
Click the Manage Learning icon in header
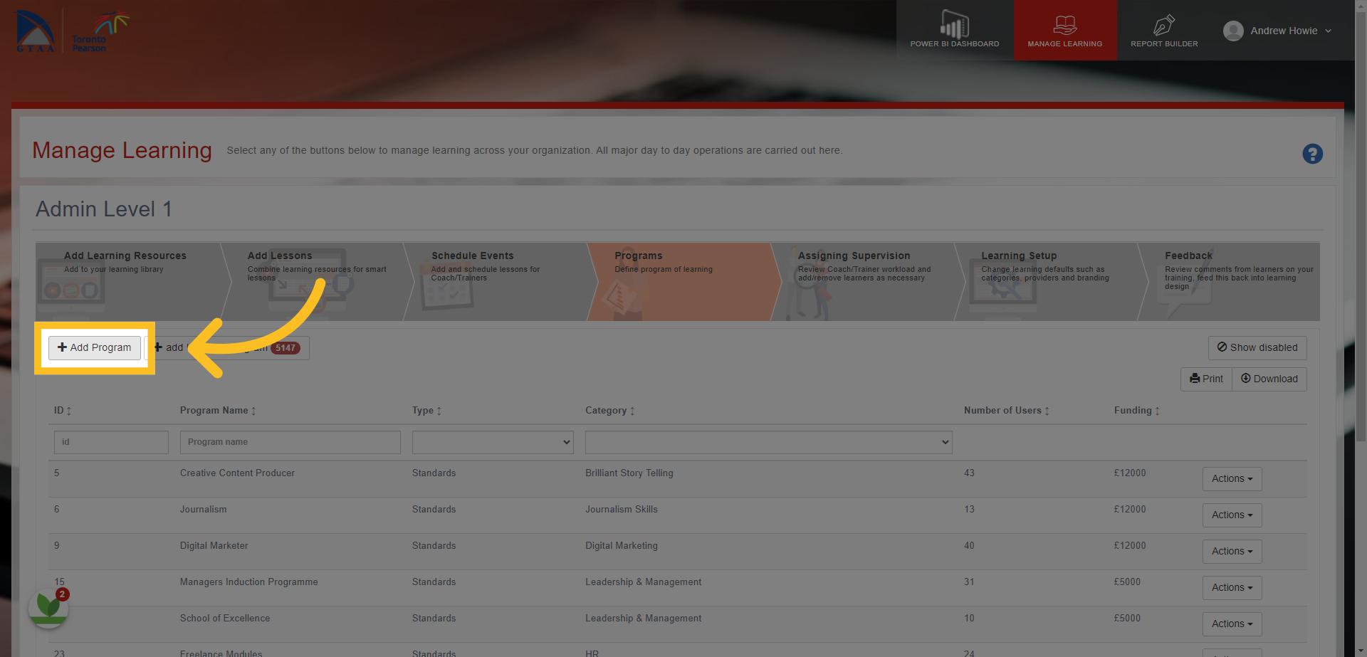1064,25
